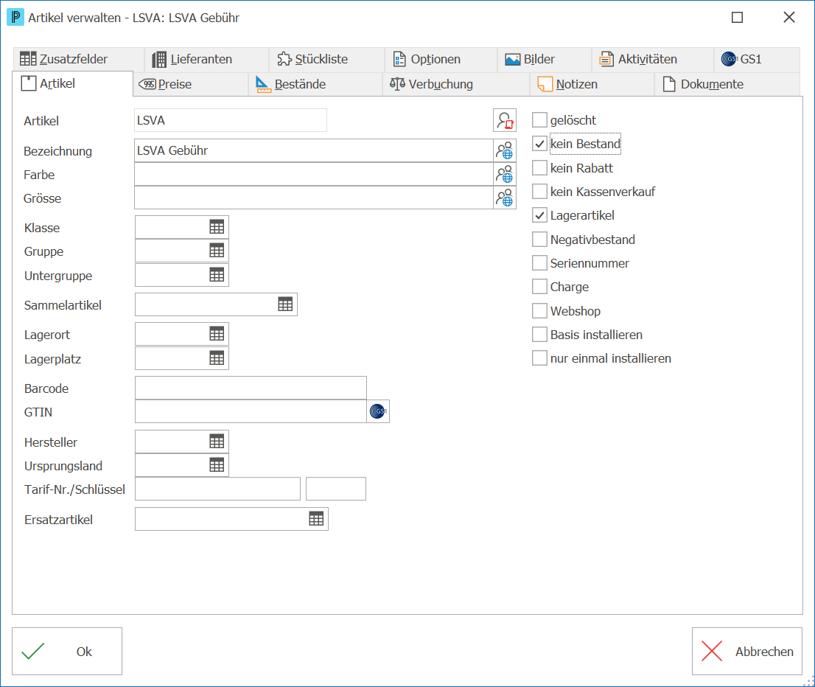
Task: Confirm with the Ok button
Action: point(67,651)
